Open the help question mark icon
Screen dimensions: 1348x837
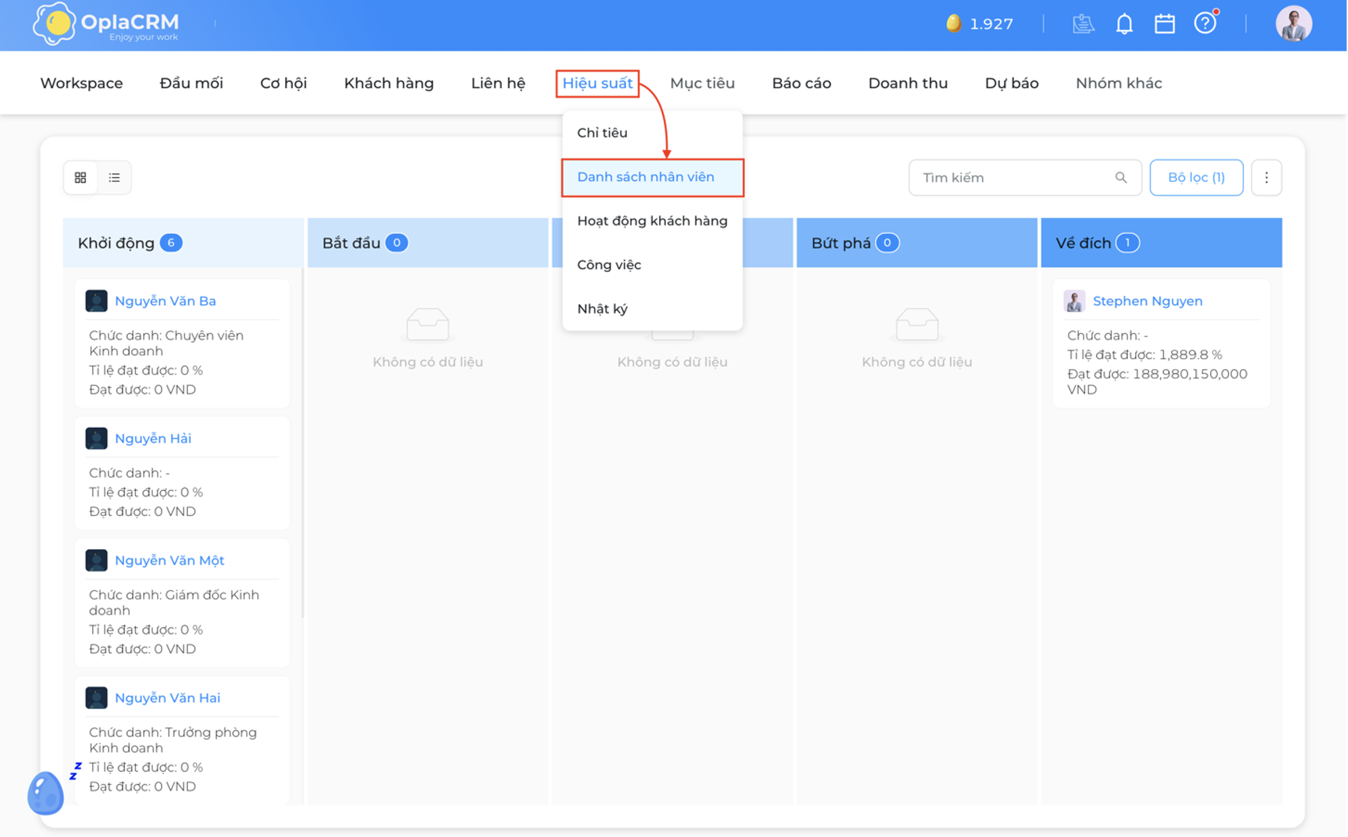click(1205, 23)
